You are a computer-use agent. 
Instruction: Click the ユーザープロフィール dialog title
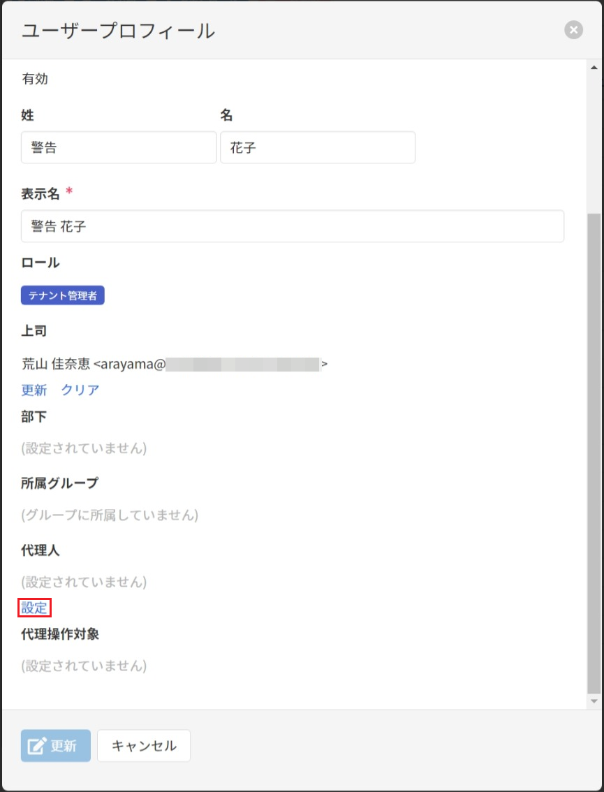click(x=119, y=31)
